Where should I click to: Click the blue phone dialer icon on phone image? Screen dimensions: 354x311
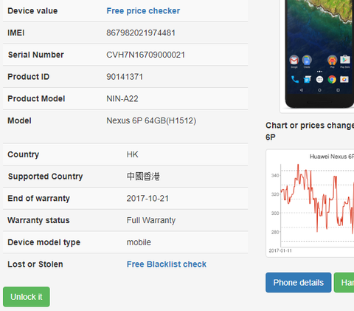(295, 79)
